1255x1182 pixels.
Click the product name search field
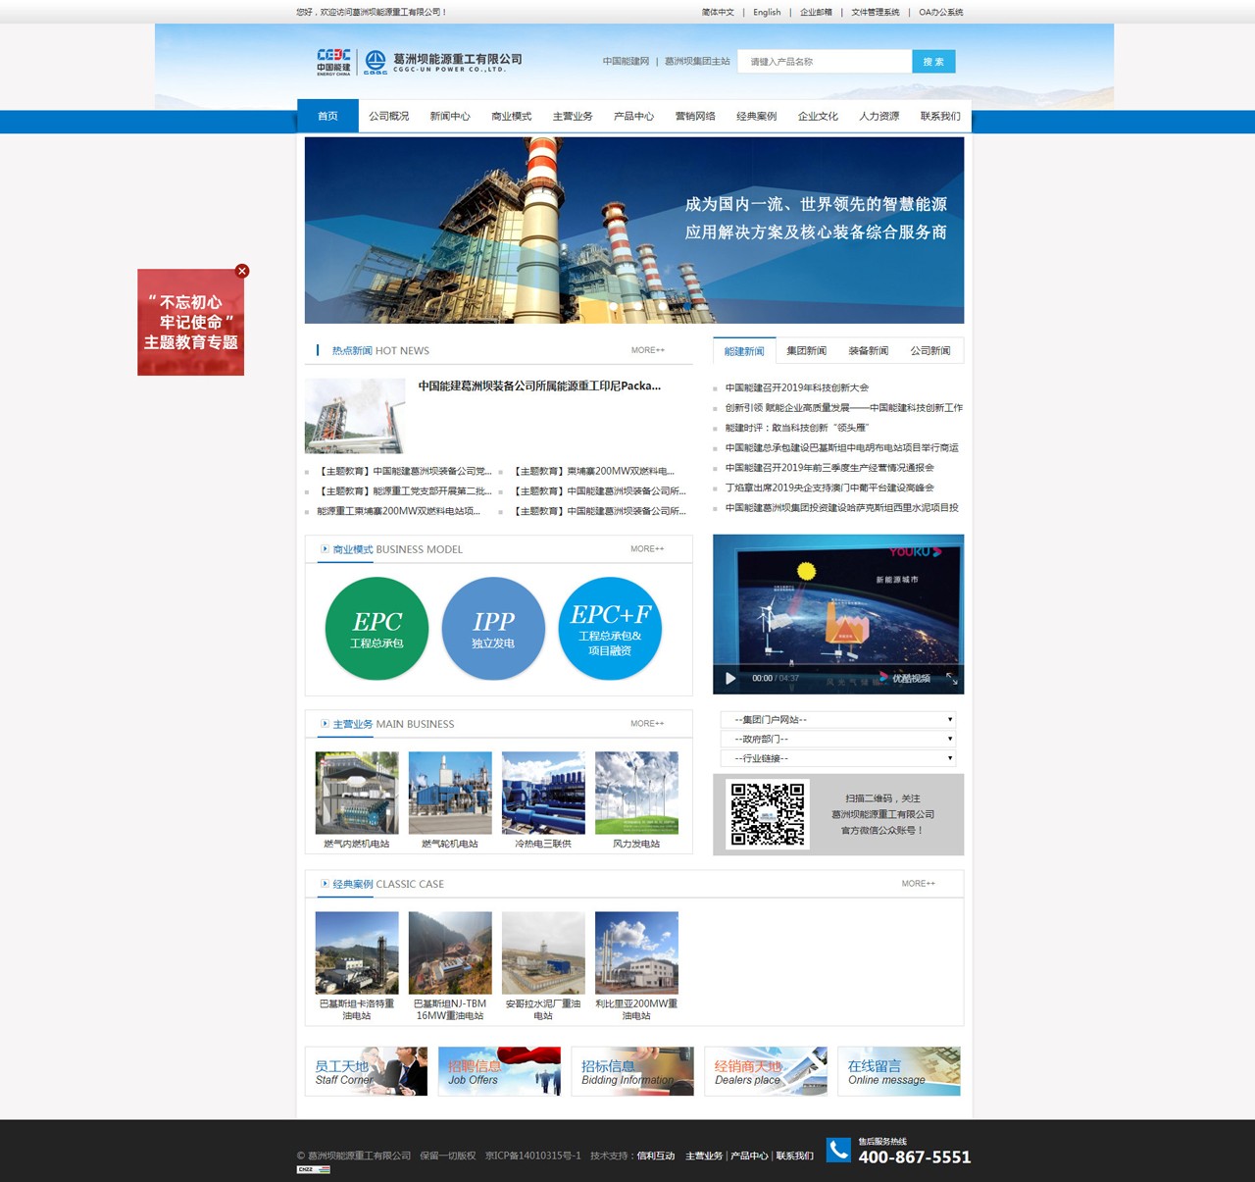pyautogui.click(x=826, y=62)
